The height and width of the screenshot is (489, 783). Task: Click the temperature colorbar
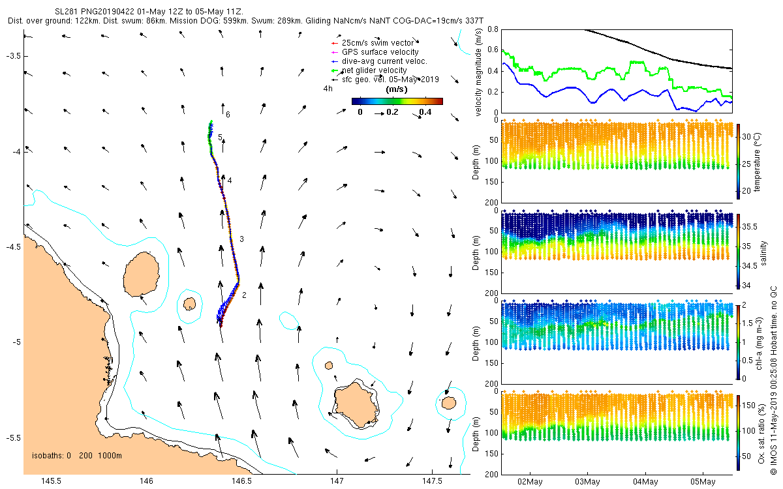click(739, 162)
